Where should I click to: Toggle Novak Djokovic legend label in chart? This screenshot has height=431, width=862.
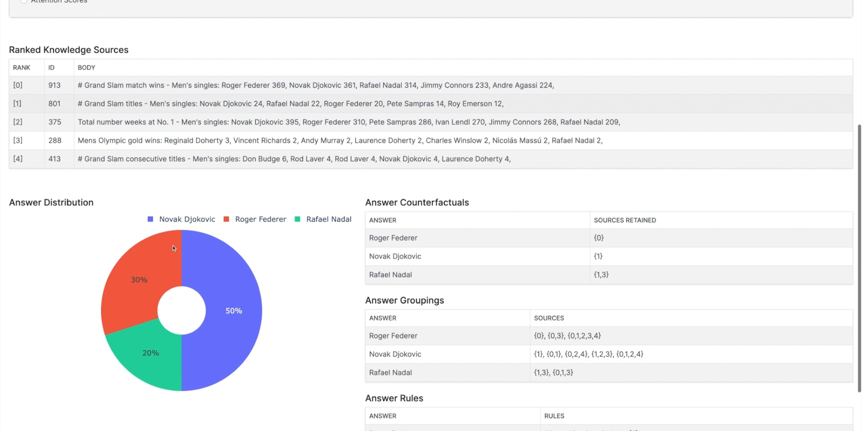[x=187, y=219]
